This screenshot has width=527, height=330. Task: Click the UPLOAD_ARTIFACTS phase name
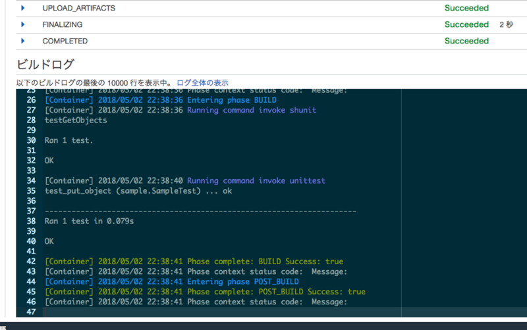78,8
